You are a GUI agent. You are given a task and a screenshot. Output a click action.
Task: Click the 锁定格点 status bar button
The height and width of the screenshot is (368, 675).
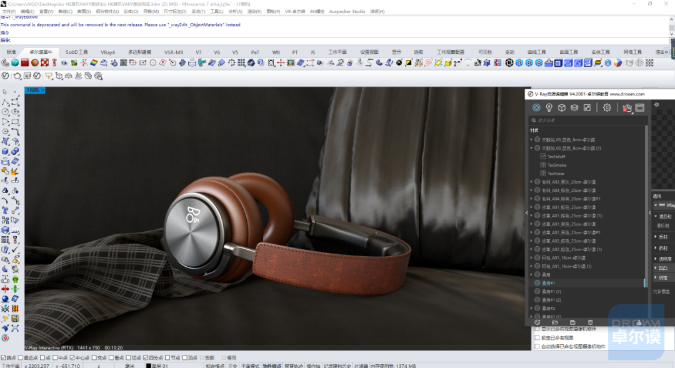click(x=215, y=366)
